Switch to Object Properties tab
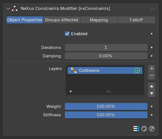 tap(25, 20)
